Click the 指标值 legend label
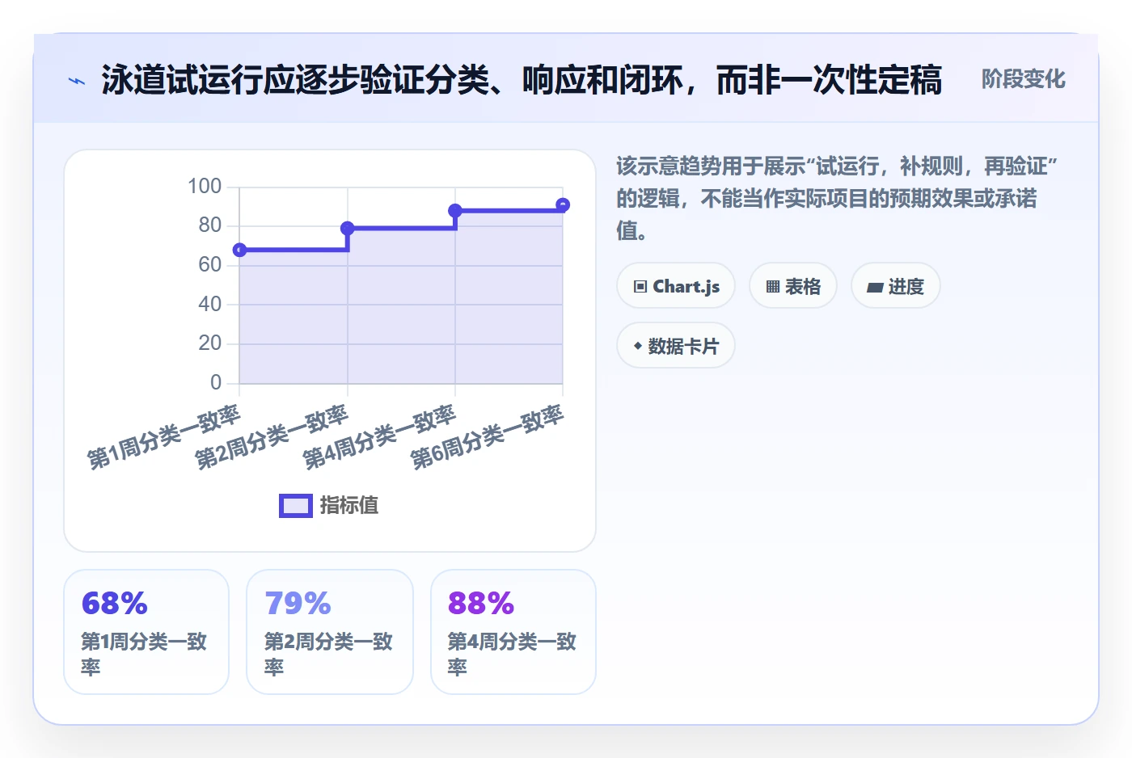Viewport: 1132px width, 758px height. click(x=349, y=505)
